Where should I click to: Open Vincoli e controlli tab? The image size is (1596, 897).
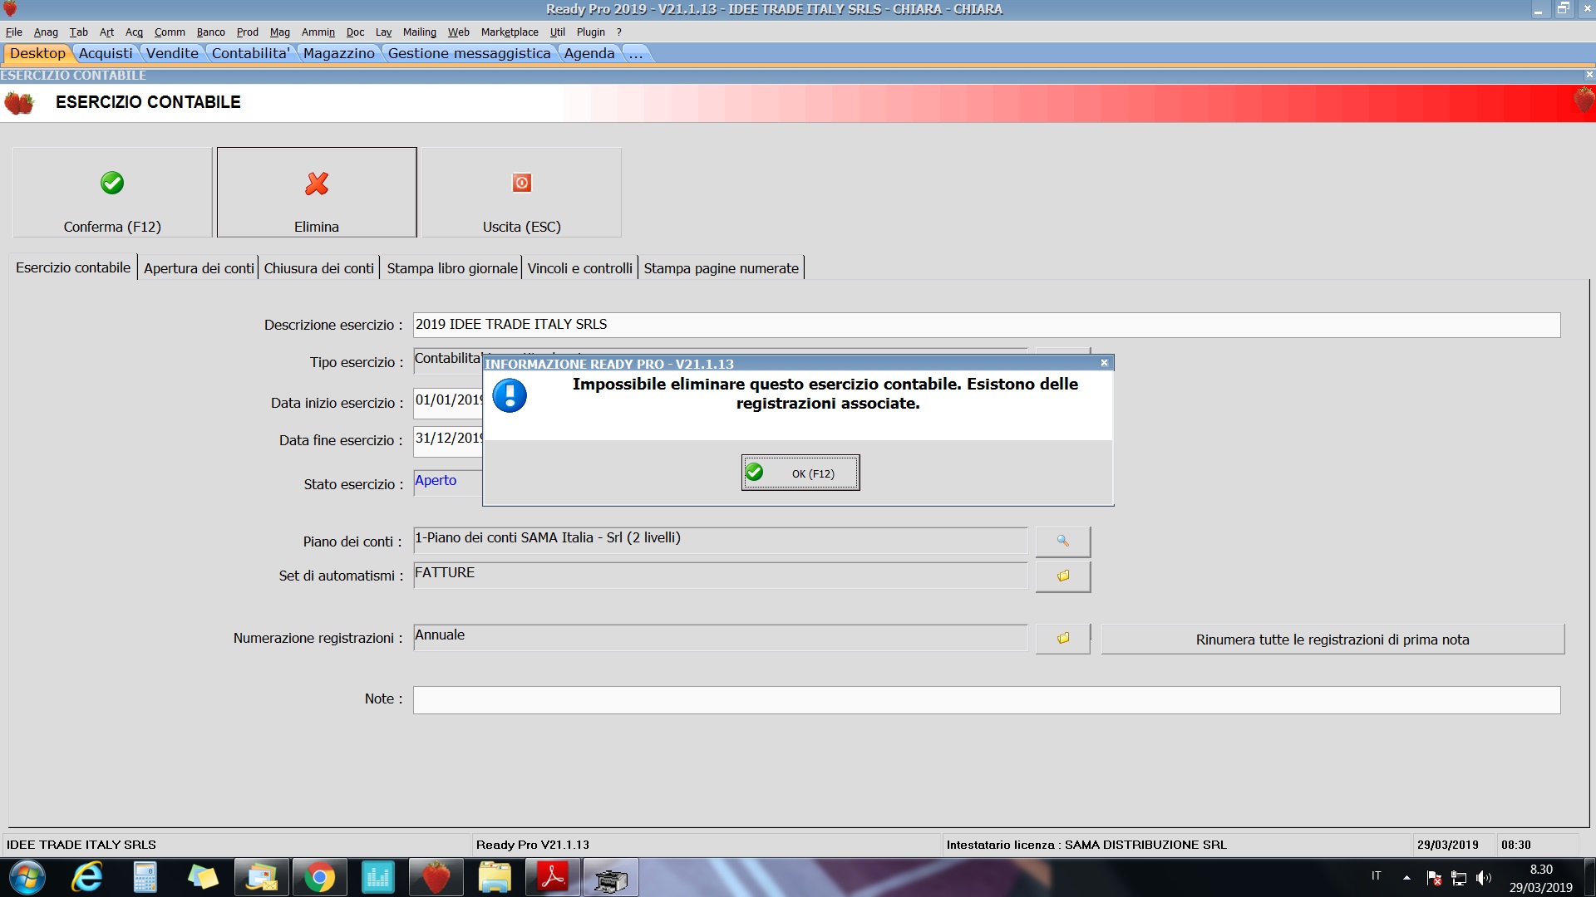580,268
